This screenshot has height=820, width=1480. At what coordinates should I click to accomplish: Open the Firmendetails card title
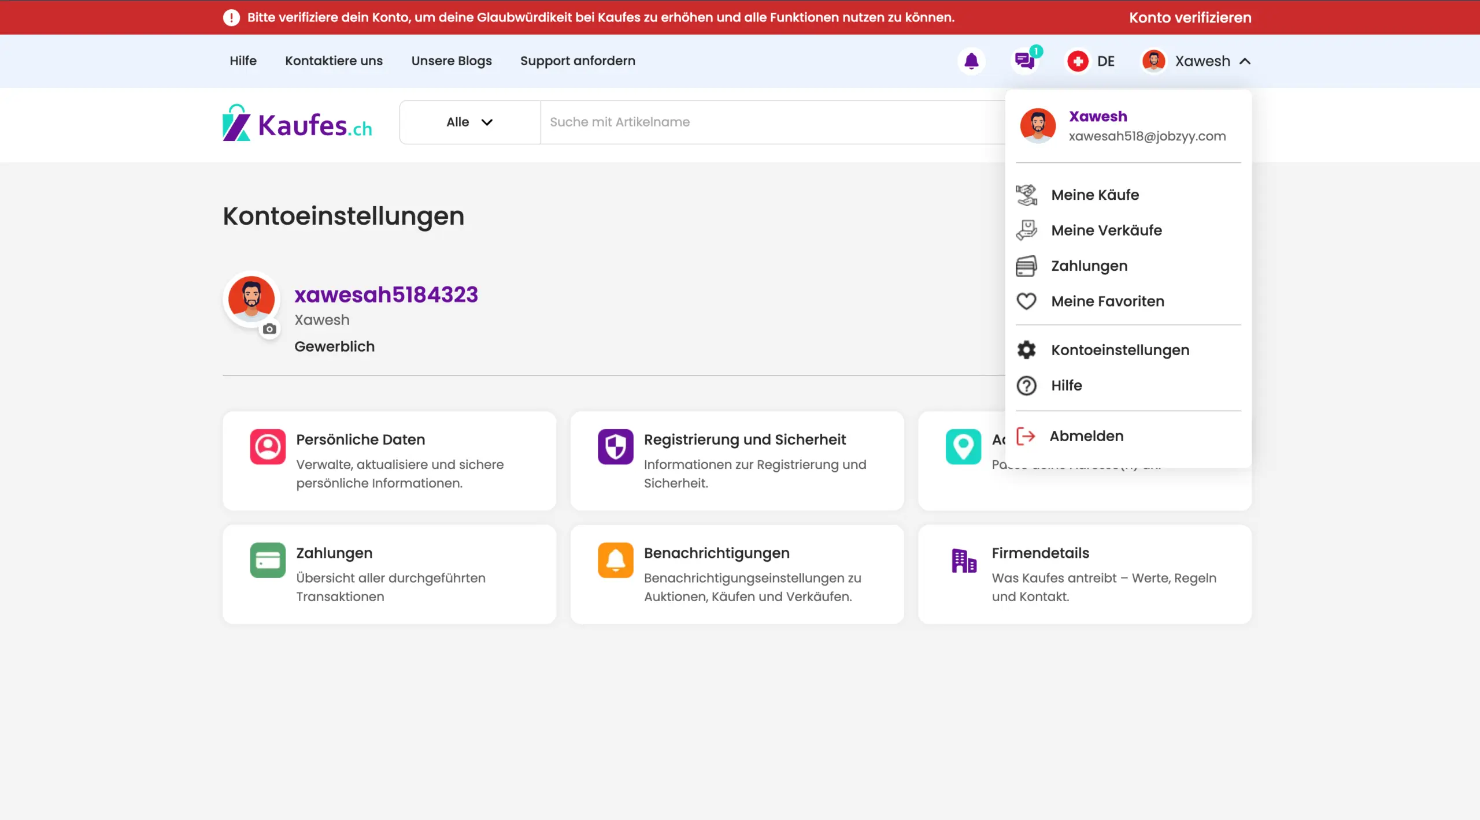coord(1040,553)
